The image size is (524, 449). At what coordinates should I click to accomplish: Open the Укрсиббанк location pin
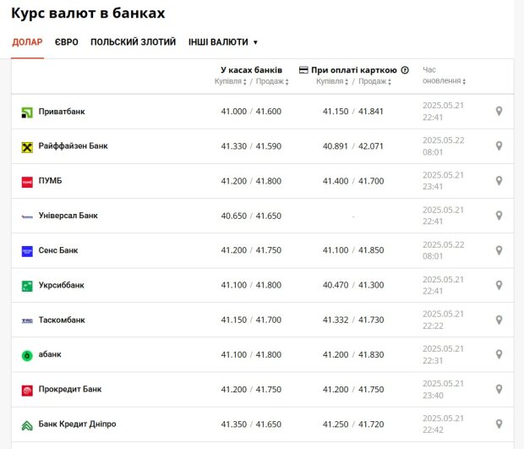(x=499, y=285)
